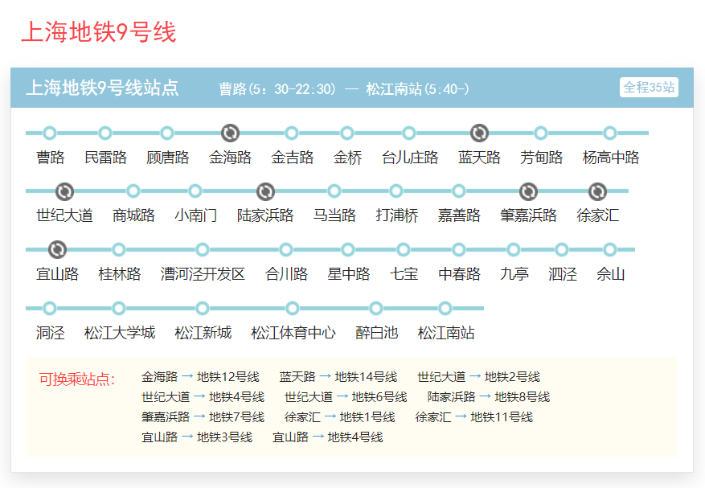Image resolution: width=705 pixels, height=488 pixels.
Task: Toggle the station marker at 醉白池
Action: (x=375, y=307)
